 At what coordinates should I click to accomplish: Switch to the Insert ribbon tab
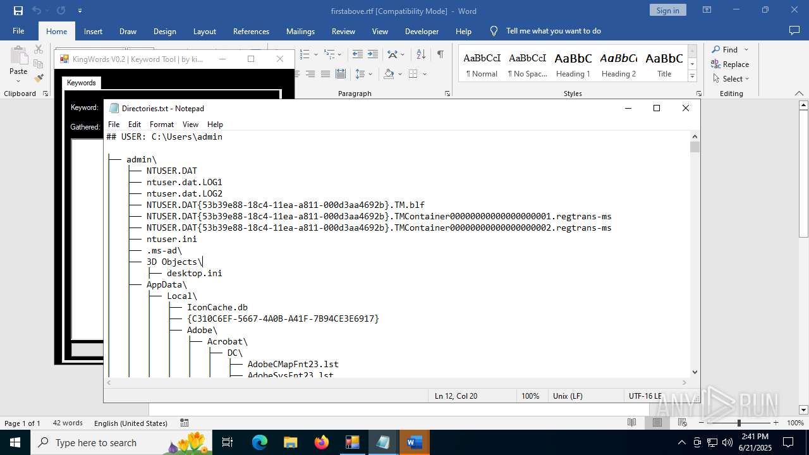pyautogui.click(x=93, y=31)
